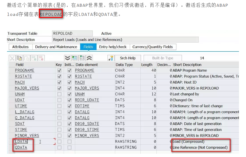Click the LDATA field cell
This screenshot has height=157, width=246.
pos(35,141)
